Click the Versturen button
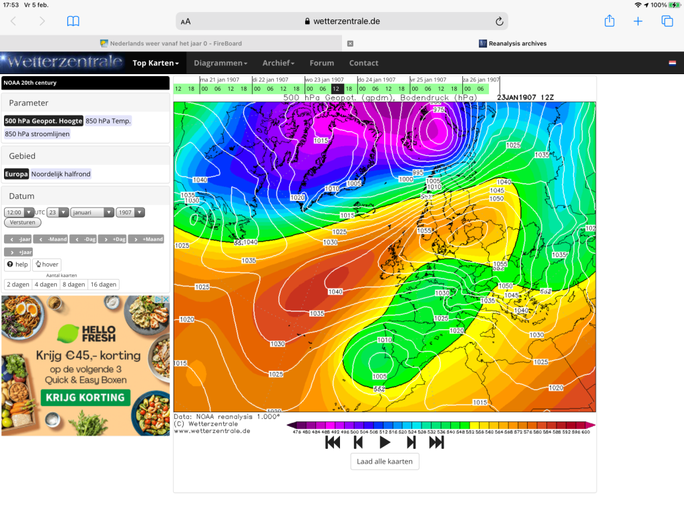684x513 pixels. point(23,222)
